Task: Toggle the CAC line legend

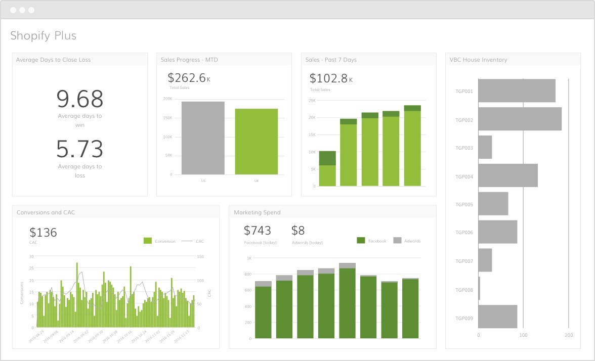Action: click(188, 241)
